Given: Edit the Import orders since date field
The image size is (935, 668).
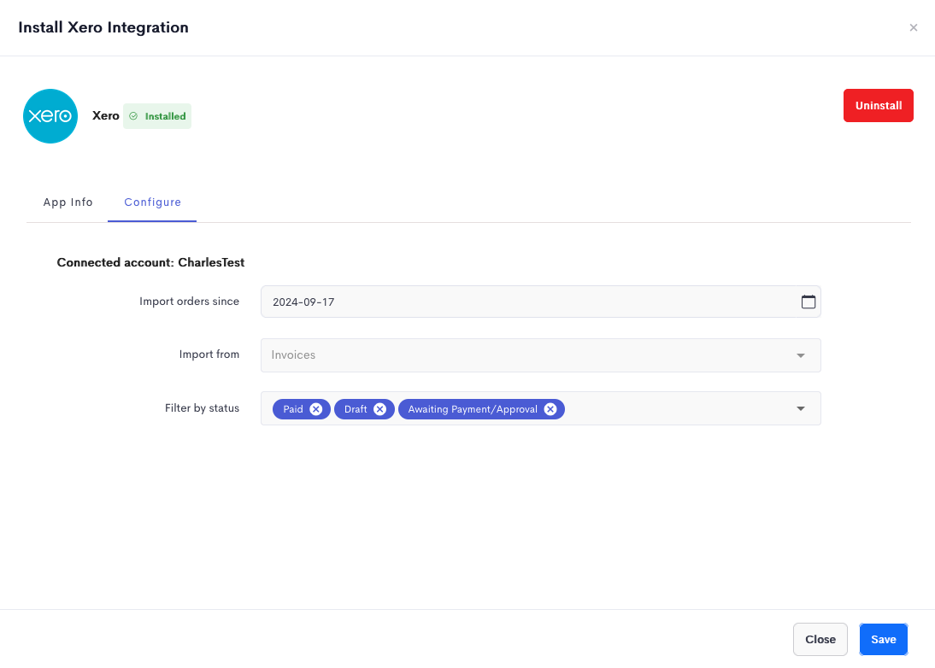Looking at the screenshot, I should [541, 302].
